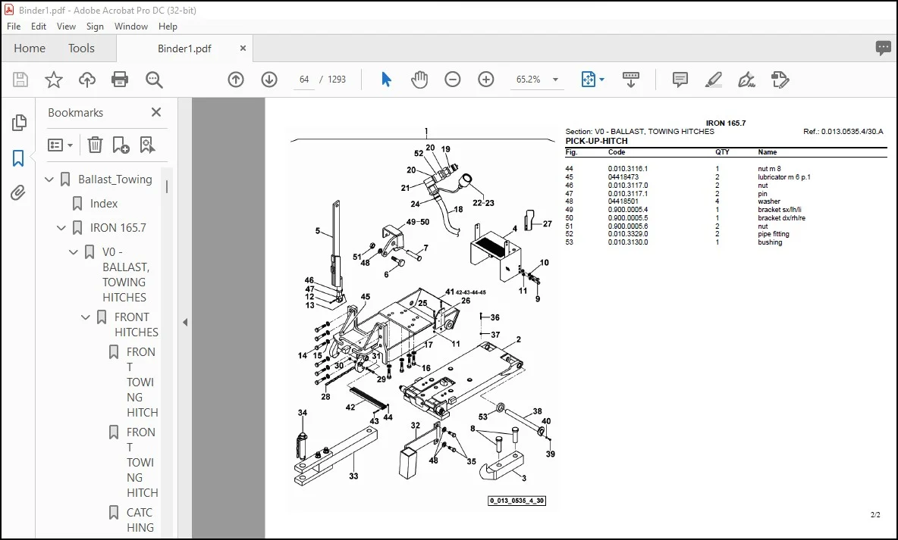Open the Edit menu
This screenshot has height=540, width=898.
click(x=39, y=27)
